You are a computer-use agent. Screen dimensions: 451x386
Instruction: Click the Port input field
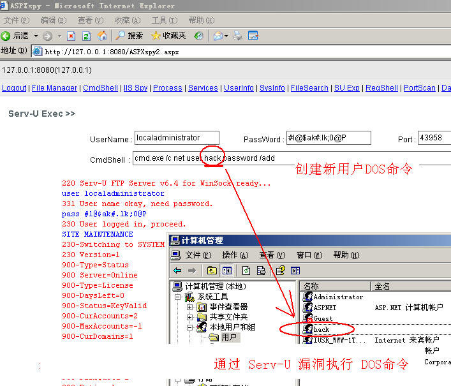pyautogui.click(x=434, y=138)
